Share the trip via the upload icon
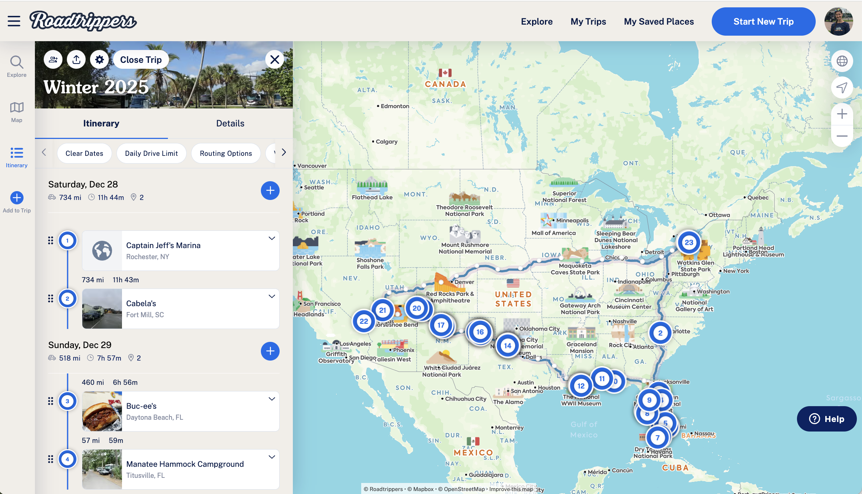Image resolution: width=862 pixels, height=494 pixels. click(x=76, y=60)
